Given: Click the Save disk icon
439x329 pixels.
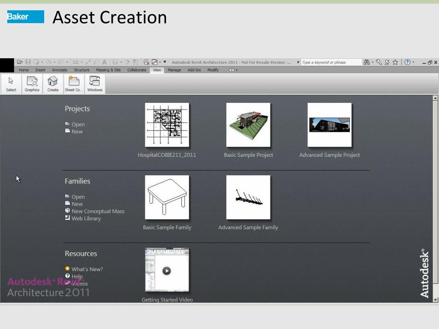Looking at the screenshot, I should point(28,62).
